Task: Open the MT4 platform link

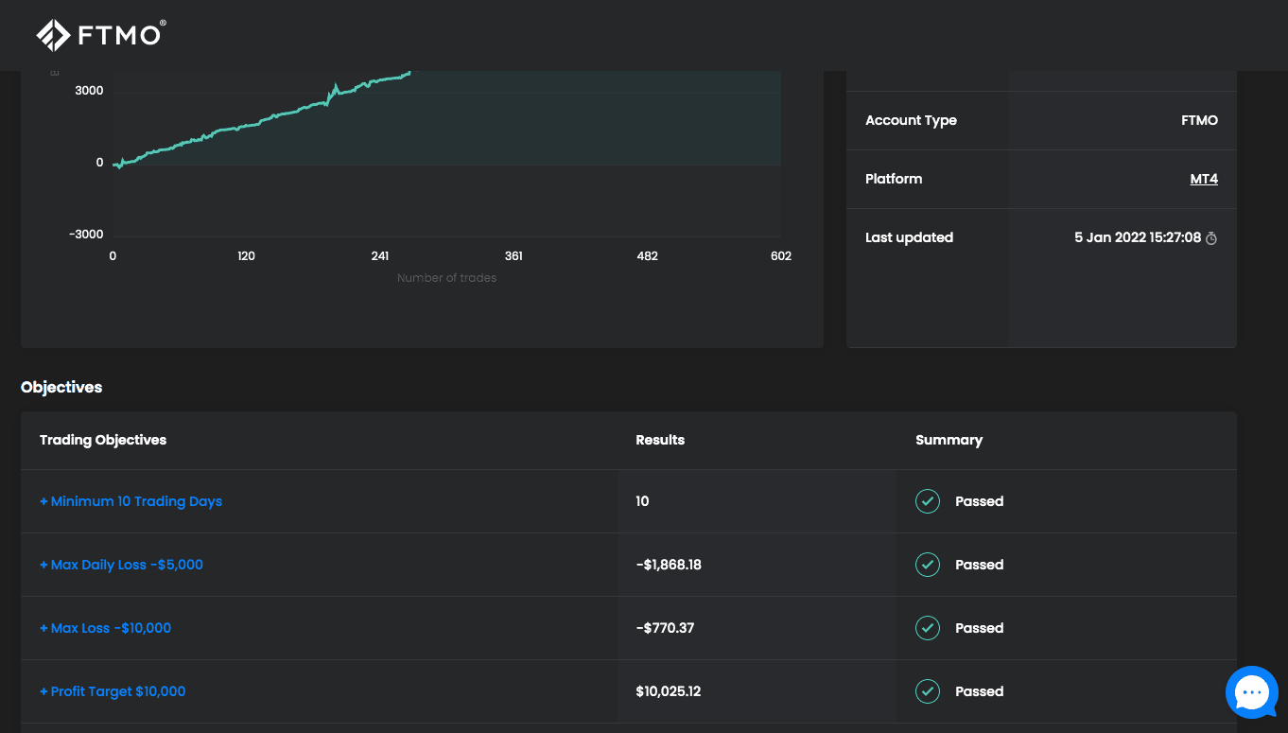Action: click(1203, 179)
